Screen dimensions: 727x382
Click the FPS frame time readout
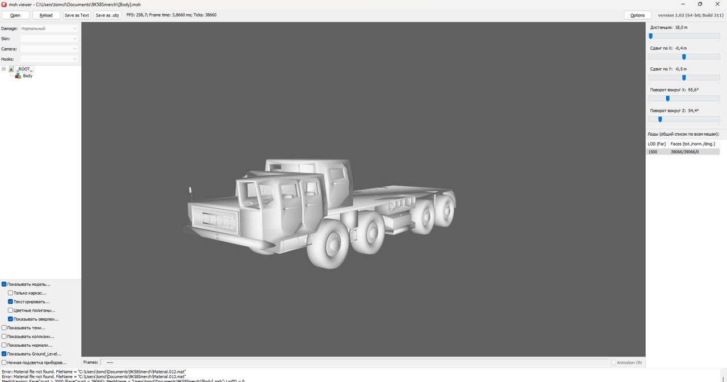[x=172, y=15]
